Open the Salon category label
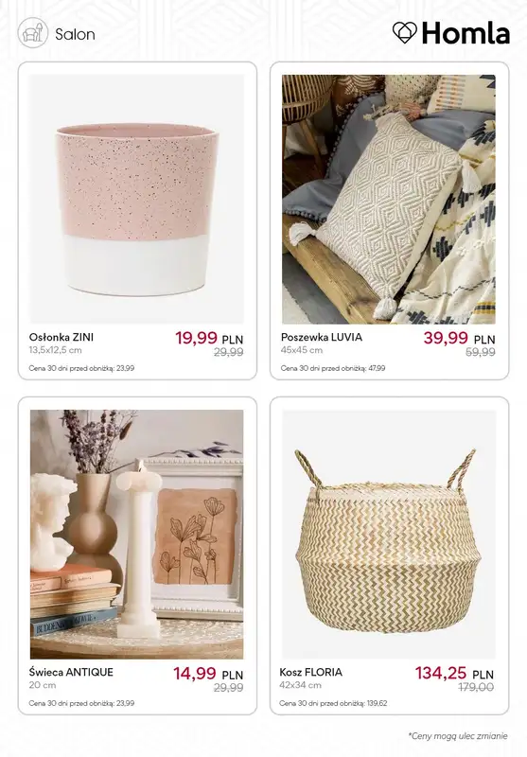Viewport: 527px width, 757px height. click(x=75, y=34)
